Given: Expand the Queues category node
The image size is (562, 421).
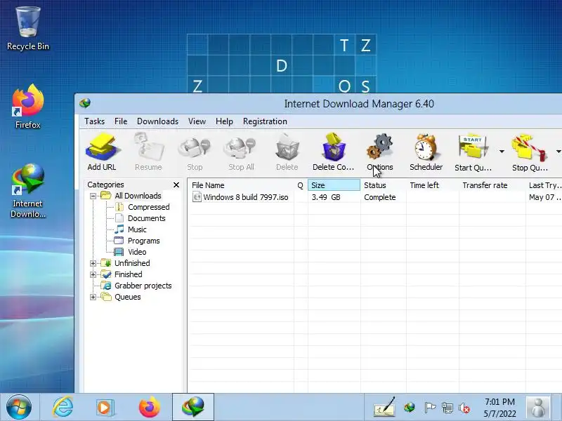Looking at the screenshot, I should (93, 297).
